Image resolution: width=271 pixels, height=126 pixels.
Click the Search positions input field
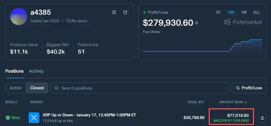coord(140,88)
